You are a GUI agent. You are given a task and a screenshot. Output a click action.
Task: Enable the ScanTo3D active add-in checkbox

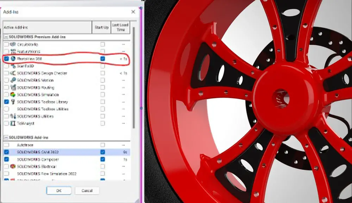coord(6,66)
